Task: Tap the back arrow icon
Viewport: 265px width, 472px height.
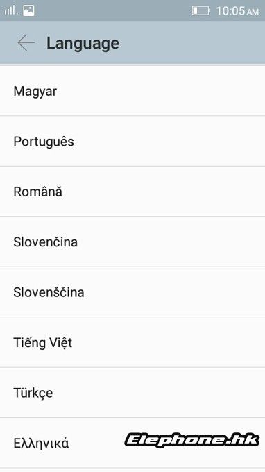Action: [x=26, y=43]
